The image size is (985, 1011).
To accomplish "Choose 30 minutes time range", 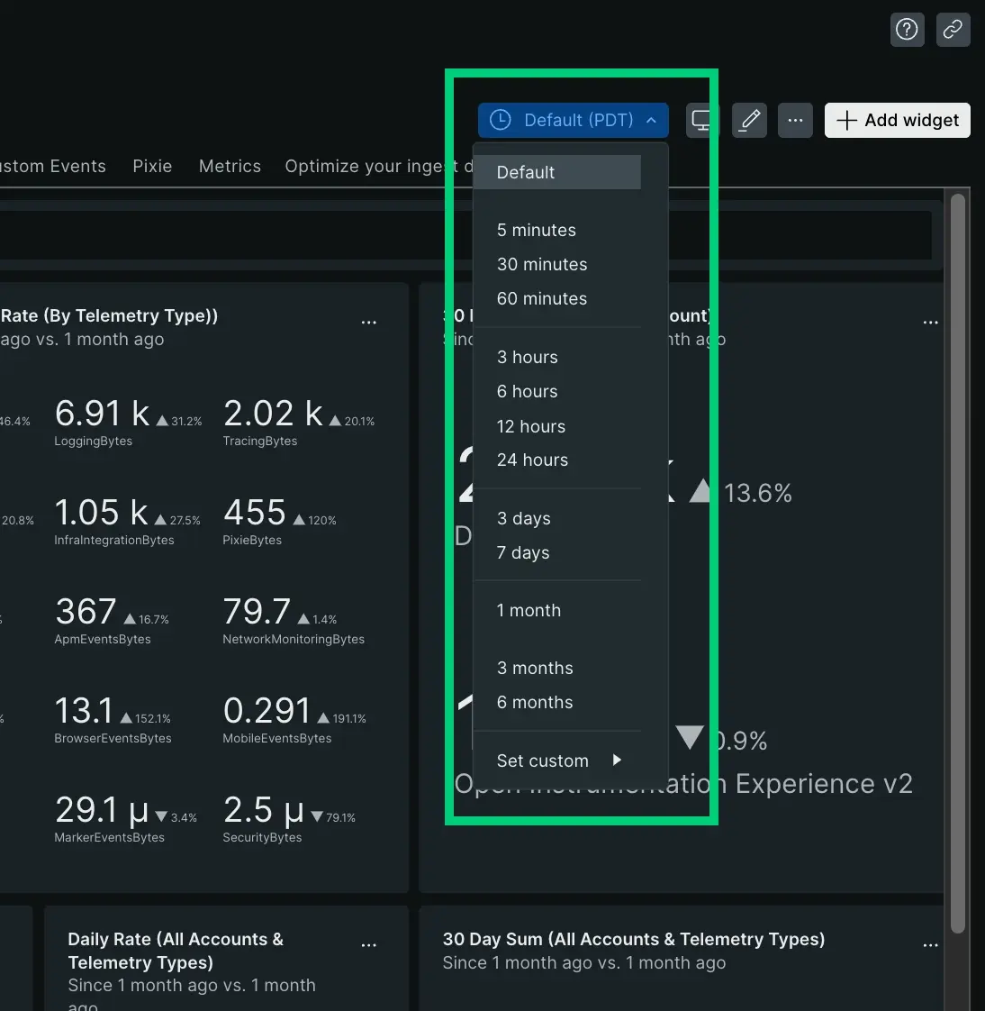I will (542, 264).
